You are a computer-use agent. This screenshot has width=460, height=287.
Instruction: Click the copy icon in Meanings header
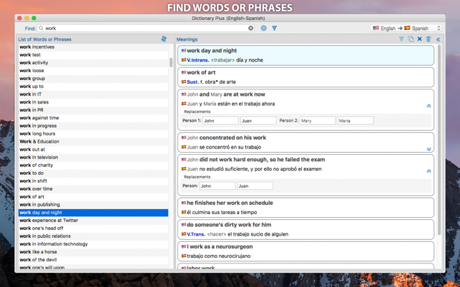pos(411,39)
